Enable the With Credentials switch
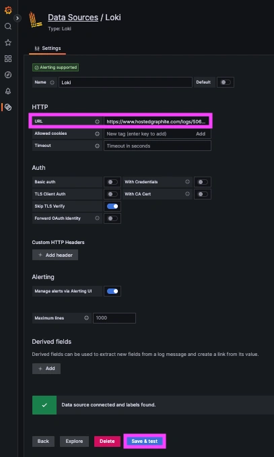 [x=203, y=182]
